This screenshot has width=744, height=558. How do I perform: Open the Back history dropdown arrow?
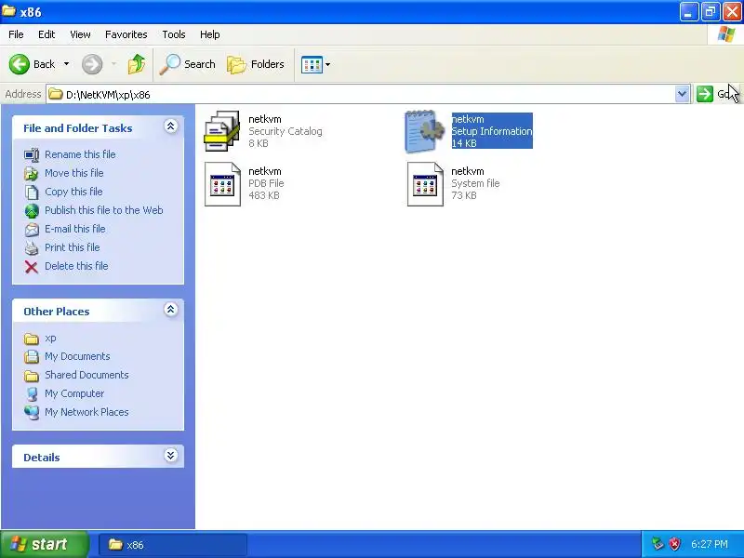66,64
